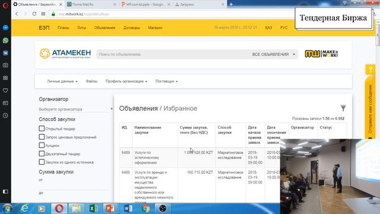Click the announcements search field
380x214 pixels.
[x=173, y=54]
